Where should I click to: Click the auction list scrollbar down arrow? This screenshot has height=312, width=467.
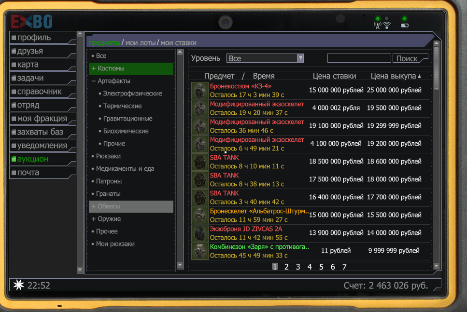(x=436, y=266)
